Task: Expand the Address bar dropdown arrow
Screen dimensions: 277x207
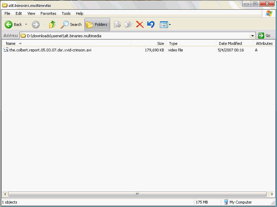Action: click(x=253, y=36)
